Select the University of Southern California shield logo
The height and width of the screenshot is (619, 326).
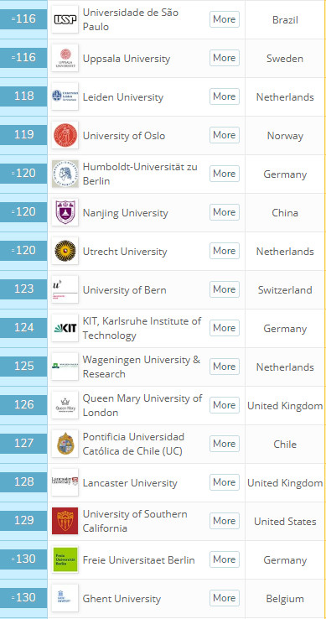point(65,521)
